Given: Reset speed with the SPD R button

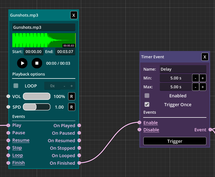Looking at the screenshot, I should point(72,107).
